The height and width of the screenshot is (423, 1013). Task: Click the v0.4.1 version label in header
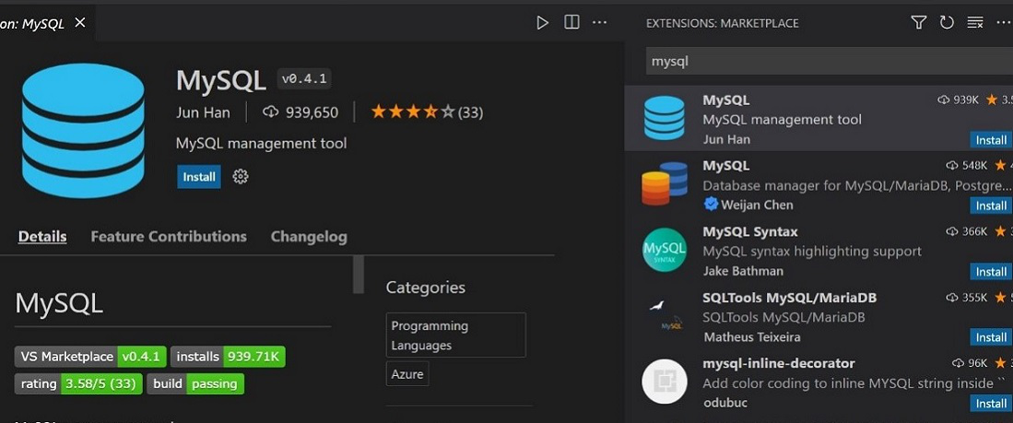click(x=304, y=79)
